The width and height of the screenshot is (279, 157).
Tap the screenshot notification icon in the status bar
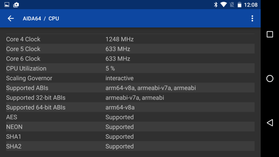click(x=16, y=5)
